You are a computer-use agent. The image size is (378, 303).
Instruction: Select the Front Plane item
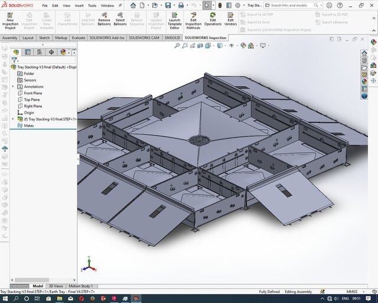tap(32, 93)
